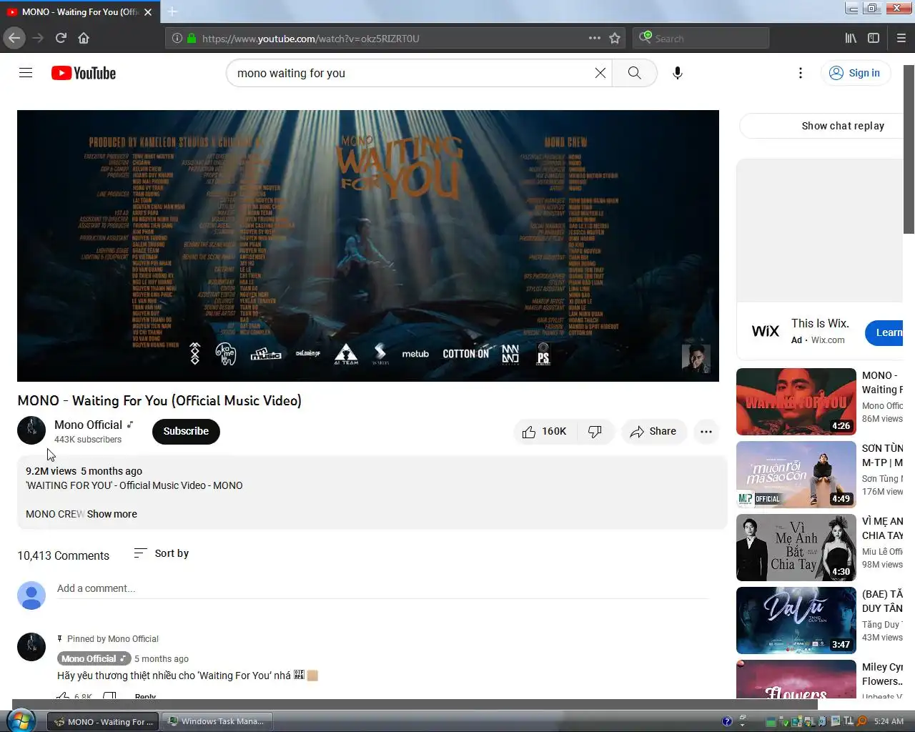Click the browser Search box
The image size is (915, 732).
pyautogui.click(x=701, y=38)
